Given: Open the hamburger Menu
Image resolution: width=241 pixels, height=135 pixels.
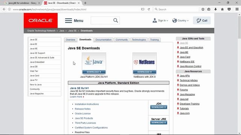Looking at the screenshot, I should tap(74, 21).
